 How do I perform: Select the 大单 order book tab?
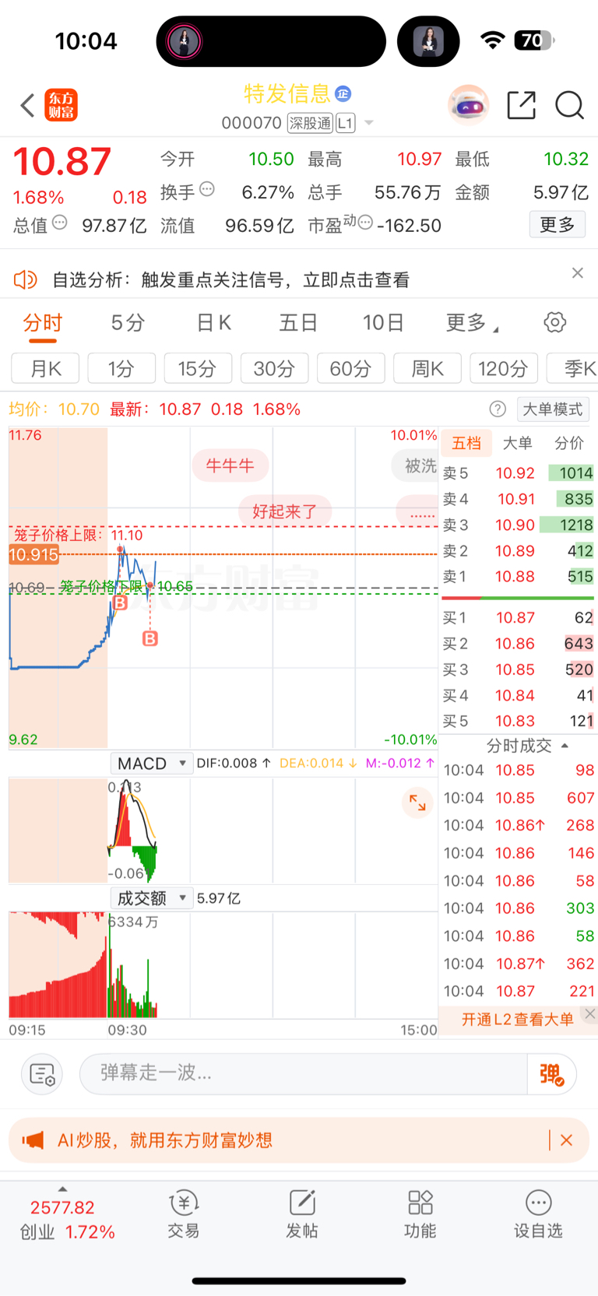point(517,443)
